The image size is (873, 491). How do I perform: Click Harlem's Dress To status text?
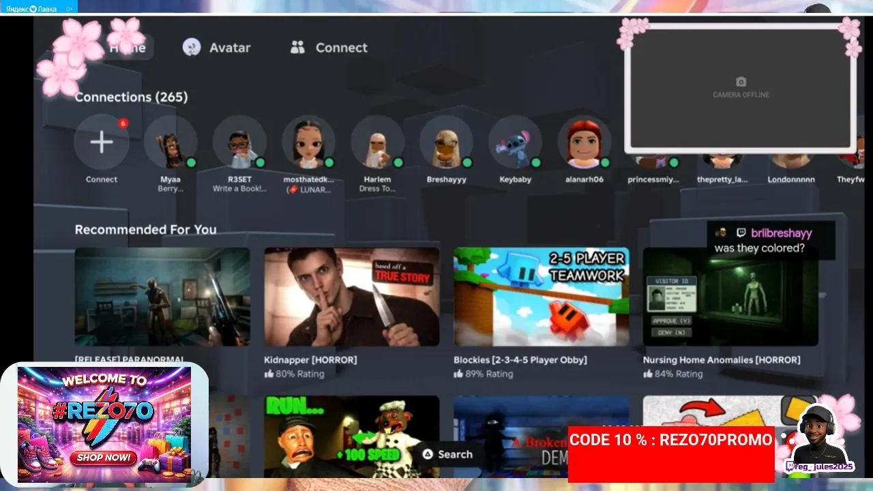pos(377,189)
